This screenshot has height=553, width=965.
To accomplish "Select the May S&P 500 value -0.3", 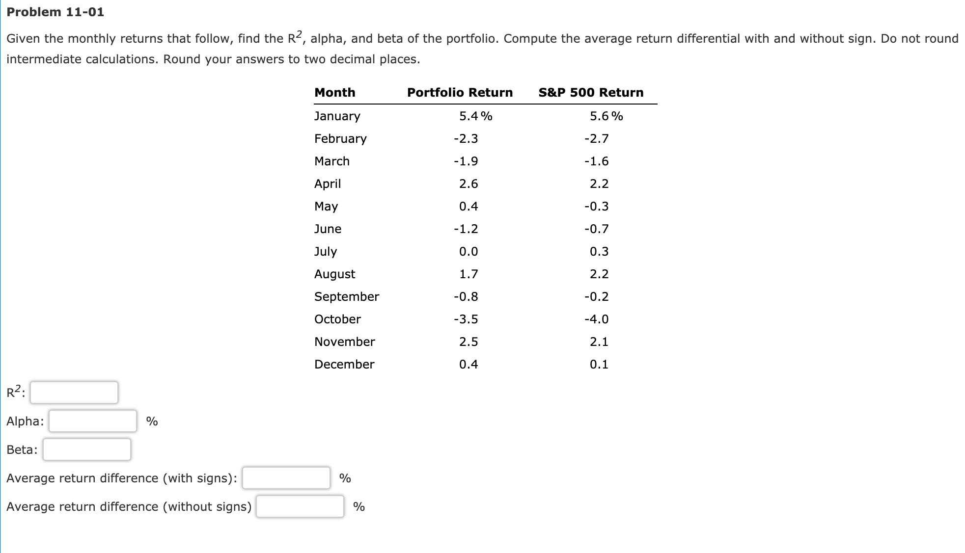I will coord(597,206).
